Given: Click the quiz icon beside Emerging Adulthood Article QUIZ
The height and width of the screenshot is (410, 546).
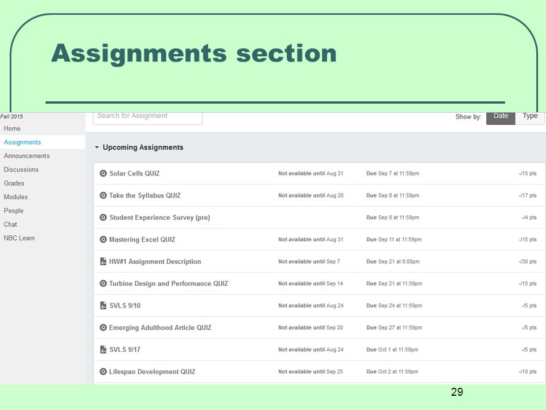Looking at the screenshot, I should click(x=103, y=327).
